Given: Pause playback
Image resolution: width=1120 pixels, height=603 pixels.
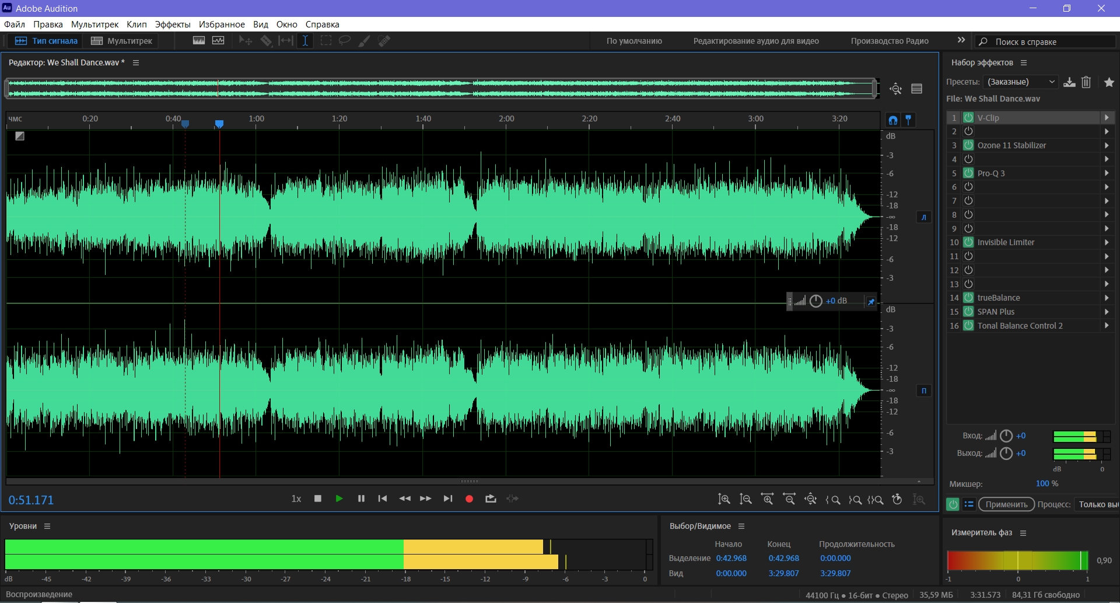Looking at the screenshot, I should (361, 499).
